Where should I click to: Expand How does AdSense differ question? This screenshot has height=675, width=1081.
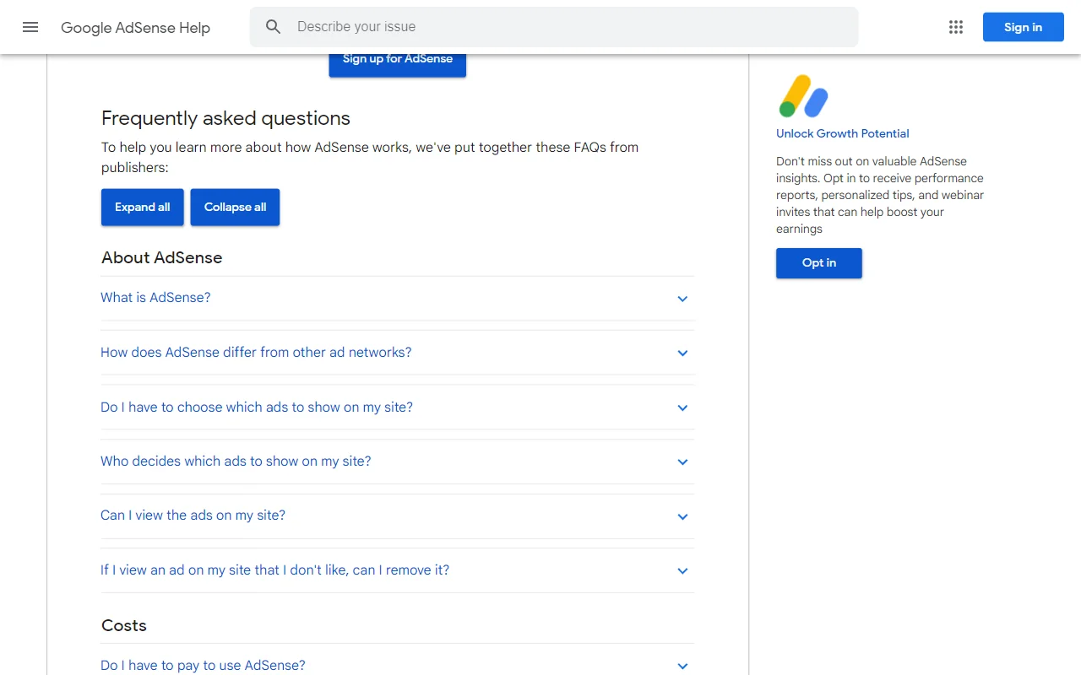pyautogui.click(x=397, y=353)
